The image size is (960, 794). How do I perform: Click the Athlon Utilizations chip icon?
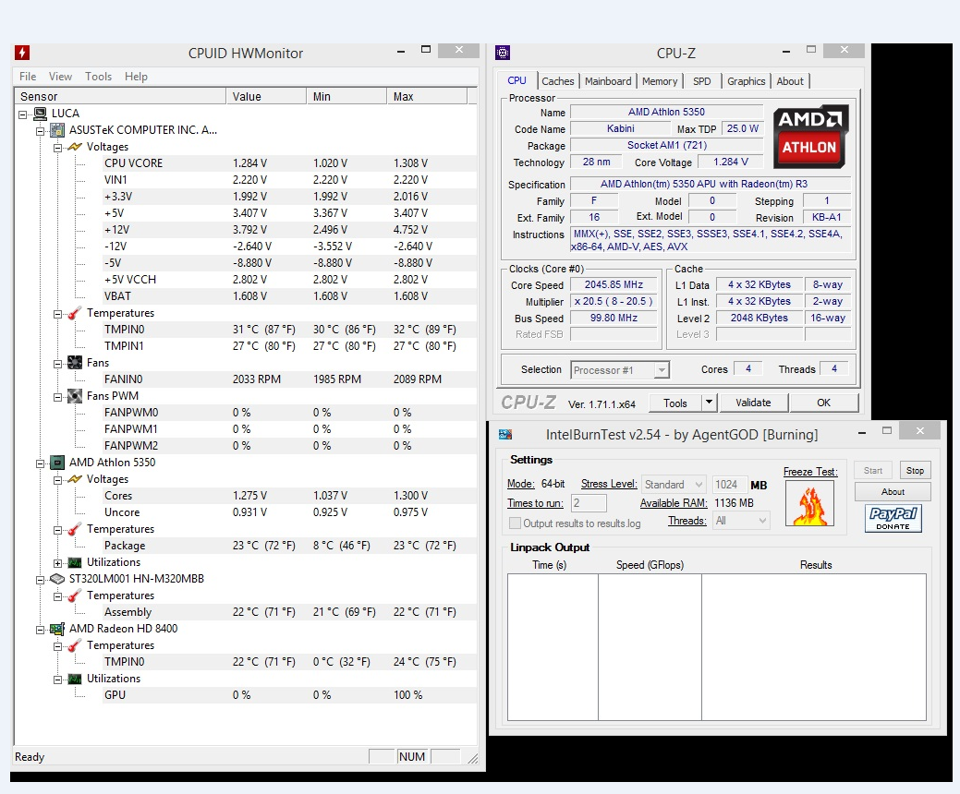75,562
